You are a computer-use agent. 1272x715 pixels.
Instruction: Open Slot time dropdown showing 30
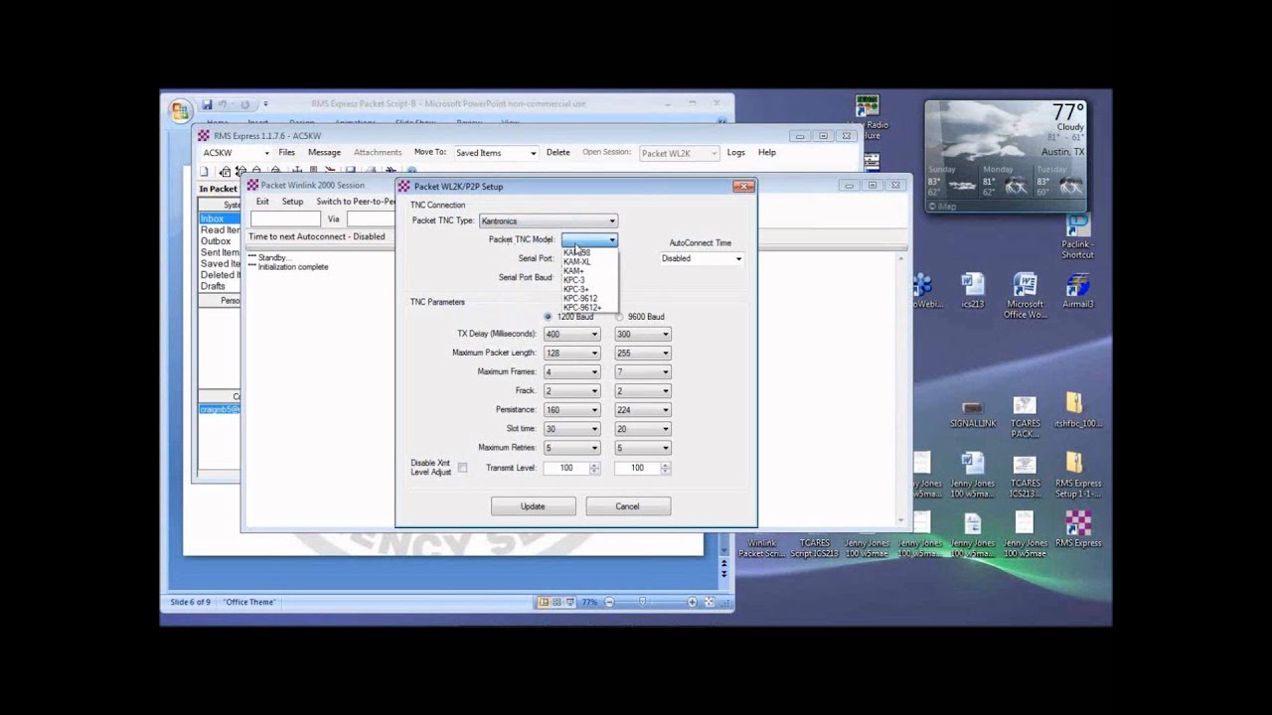pyautogui.click(x=571, y=429)
